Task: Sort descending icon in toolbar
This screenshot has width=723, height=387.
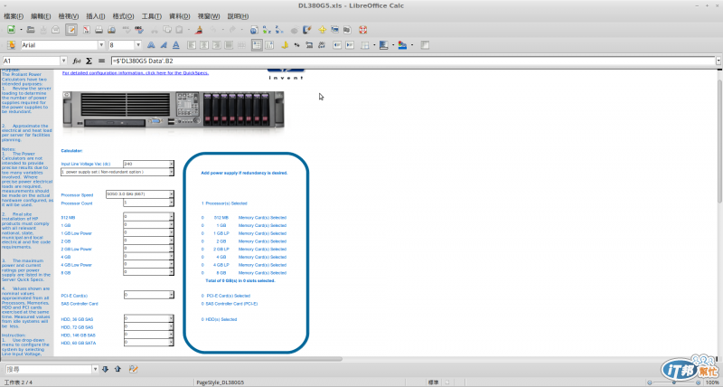Action: (x=279, y=30)
